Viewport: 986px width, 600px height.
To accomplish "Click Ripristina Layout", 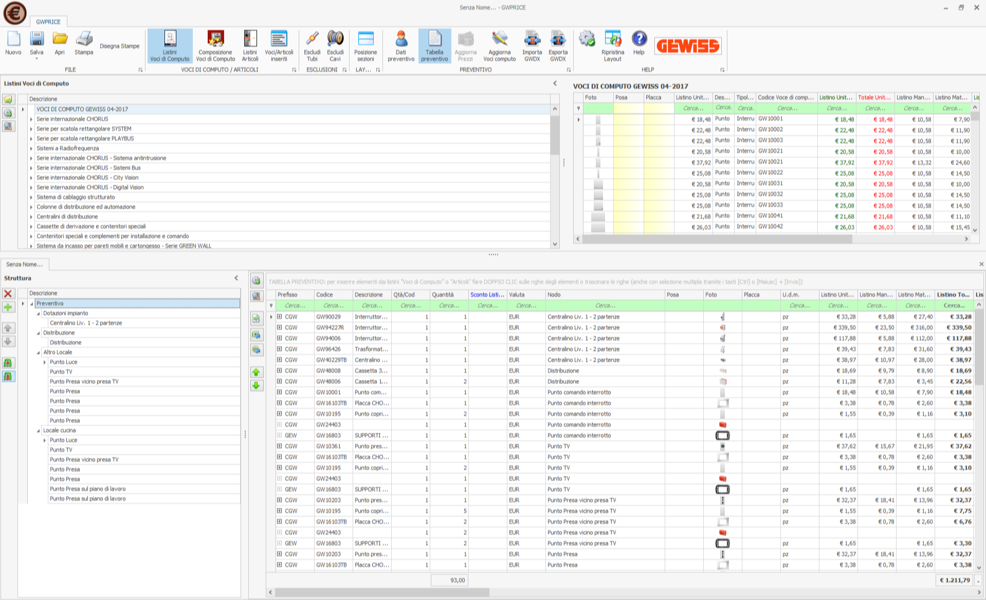I will [613, 46].
